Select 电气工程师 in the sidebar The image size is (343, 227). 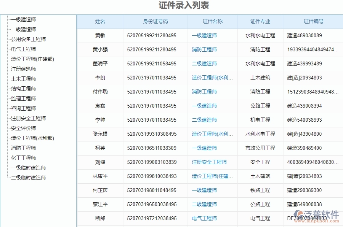22,49
